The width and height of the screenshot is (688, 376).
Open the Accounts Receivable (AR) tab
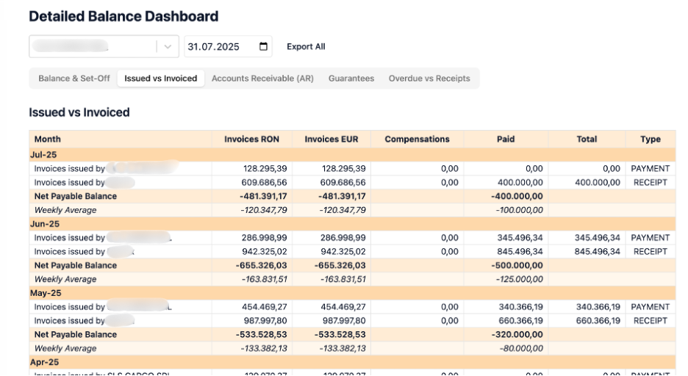262,79
